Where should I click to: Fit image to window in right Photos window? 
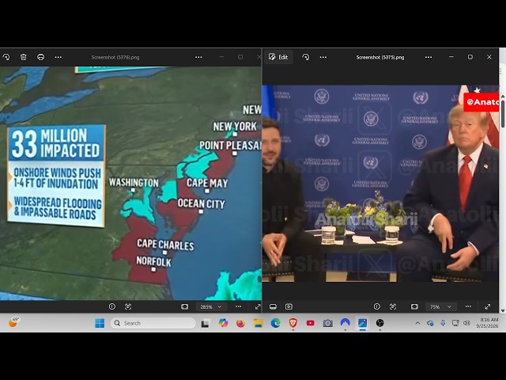pos(414,306)
